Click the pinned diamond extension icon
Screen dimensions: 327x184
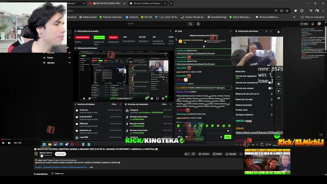(296, 11)
